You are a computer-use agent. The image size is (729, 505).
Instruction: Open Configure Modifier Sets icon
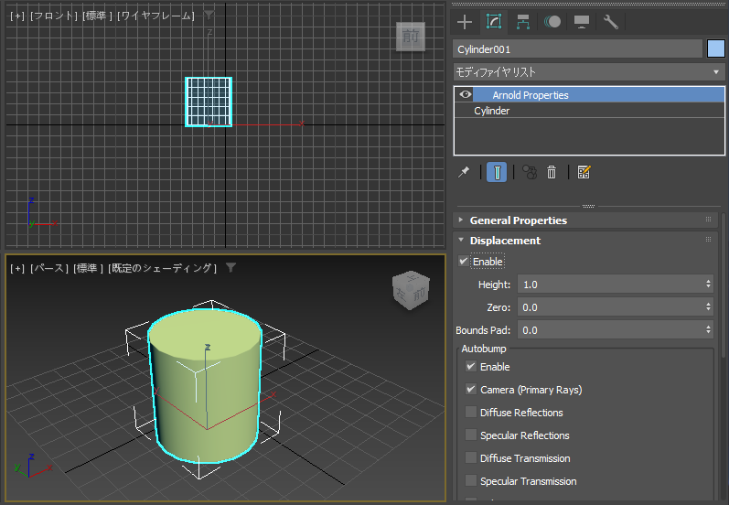584,173
